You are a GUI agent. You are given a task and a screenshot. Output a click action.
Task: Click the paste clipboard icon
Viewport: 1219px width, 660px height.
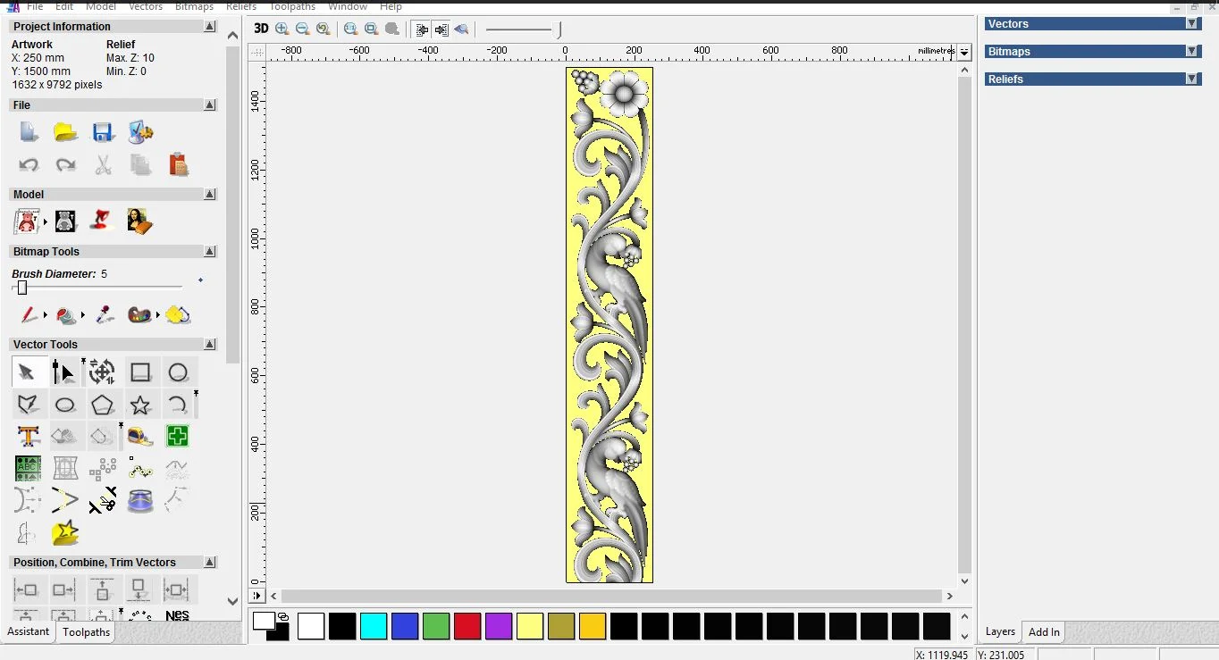pyautogui.click(x=178, y=165)
